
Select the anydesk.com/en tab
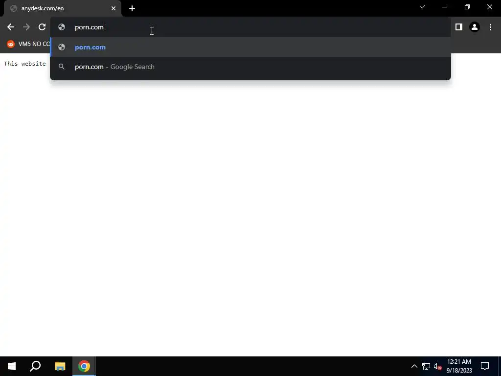coord(63,8)
